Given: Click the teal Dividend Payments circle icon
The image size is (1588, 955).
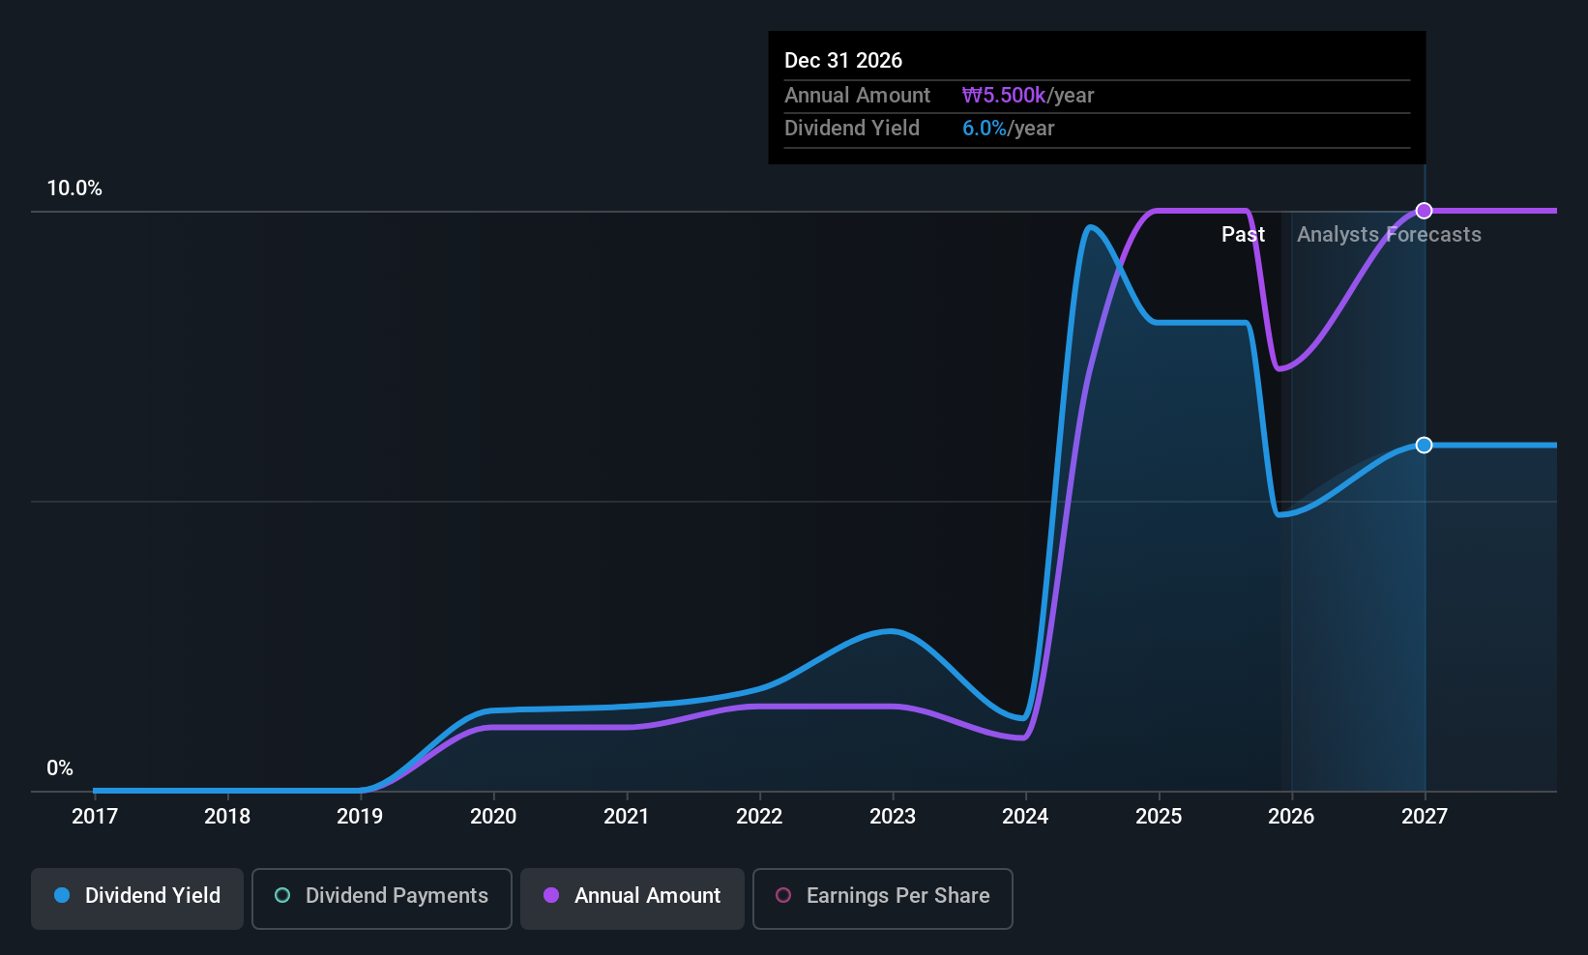Looking at the screenshot, I should (281, 897).
